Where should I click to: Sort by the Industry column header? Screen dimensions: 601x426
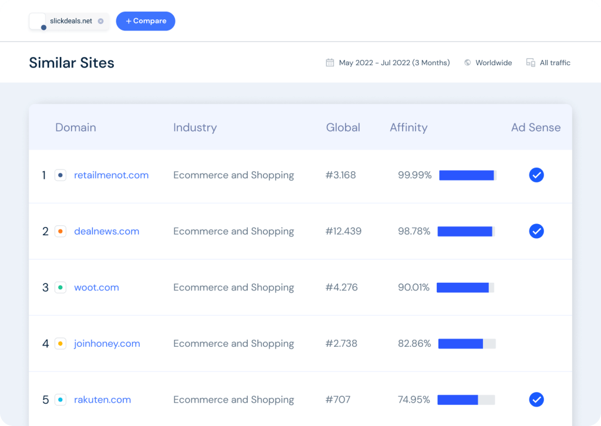195,127
